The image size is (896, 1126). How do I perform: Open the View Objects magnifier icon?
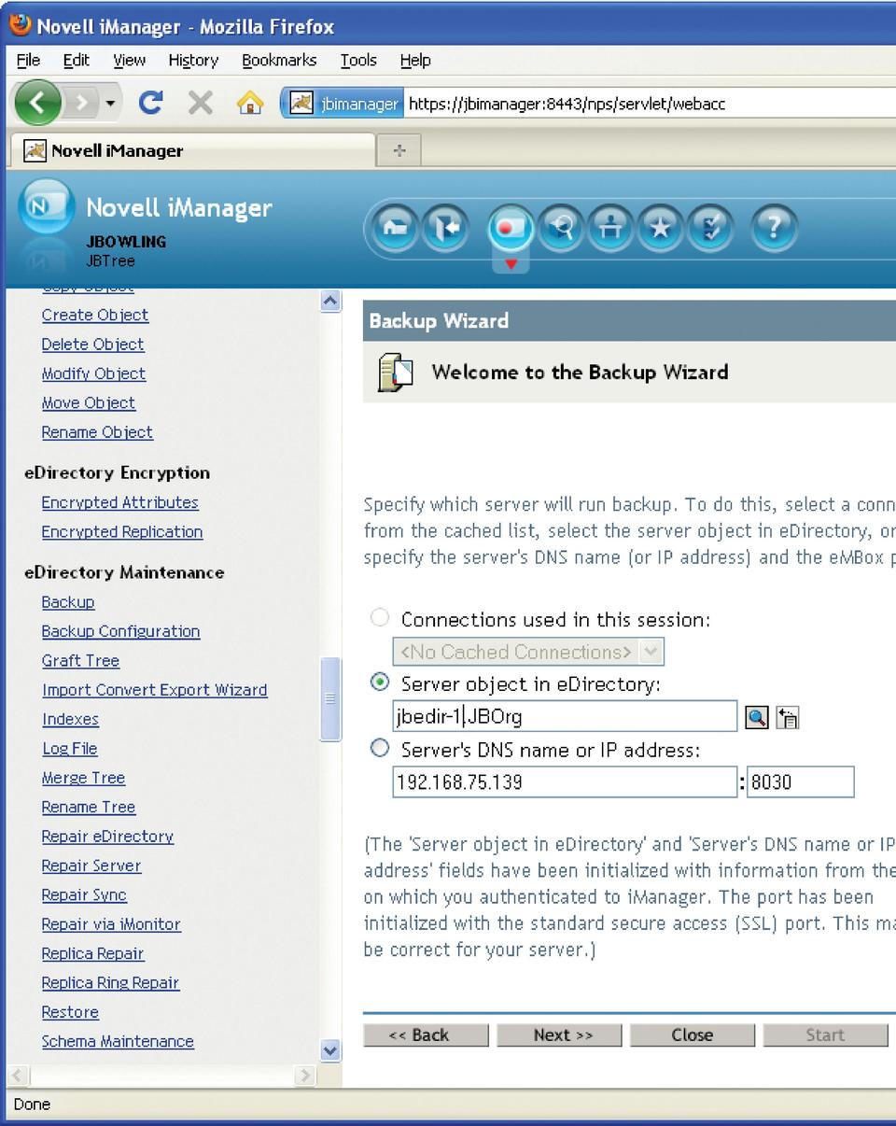coord(561,229)
